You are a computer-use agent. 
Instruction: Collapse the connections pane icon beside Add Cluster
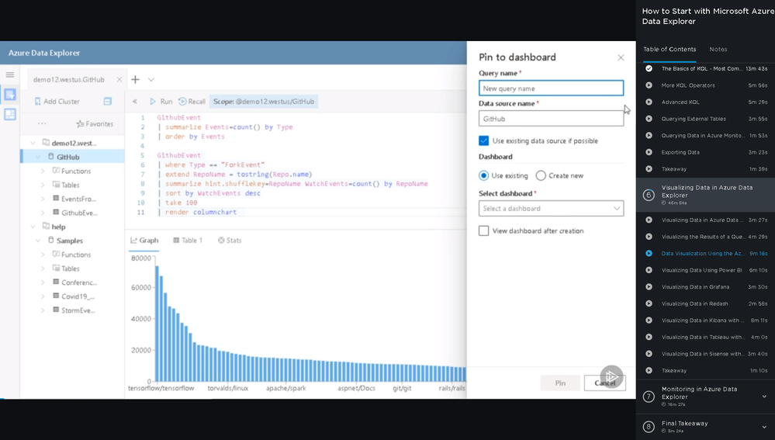107,102
